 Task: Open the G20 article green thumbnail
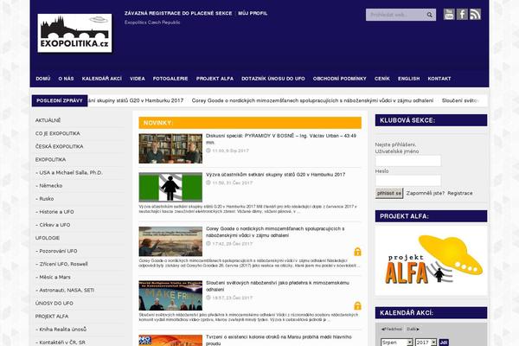[170, 187]
